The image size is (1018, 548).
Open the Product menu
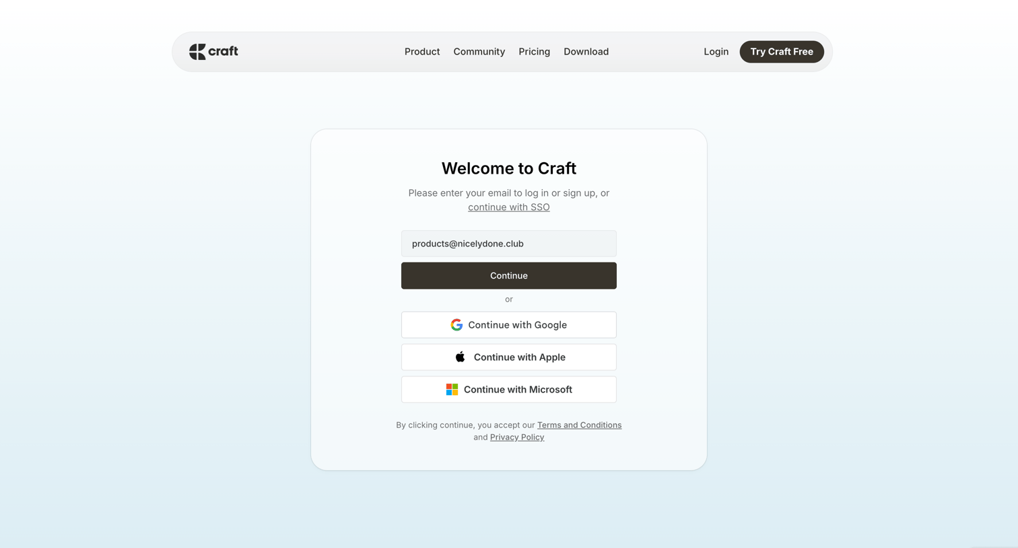422,52
